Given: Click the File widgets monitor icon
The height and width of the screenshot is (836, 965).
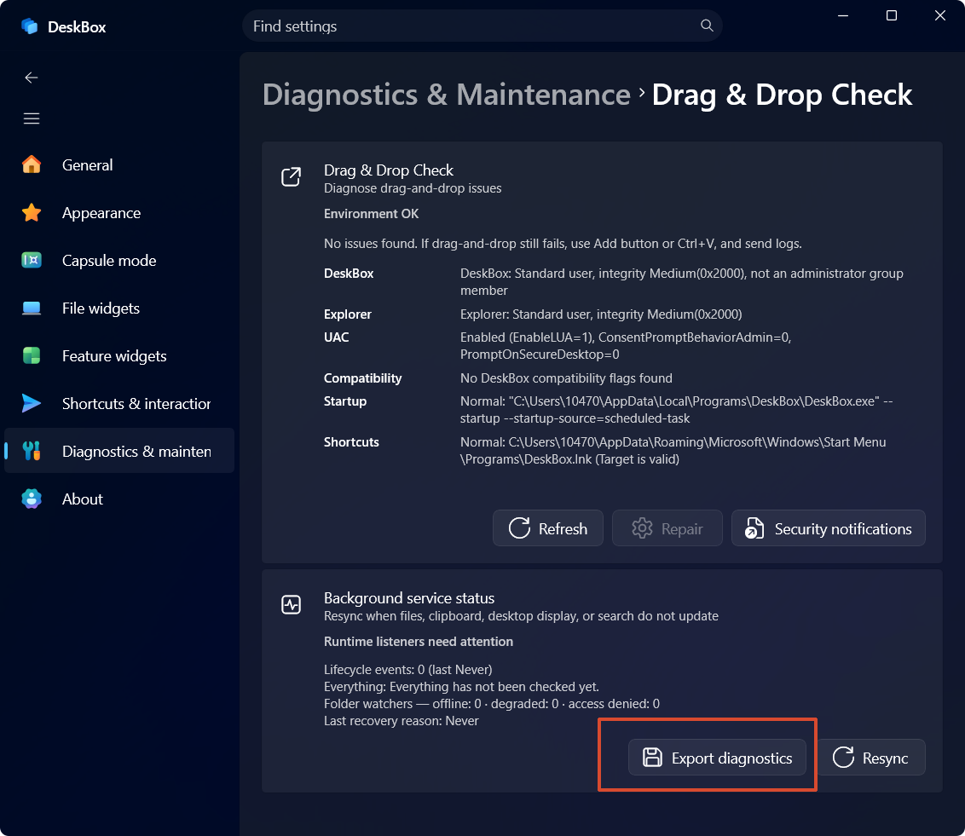Looking at the screenshot, I should click(x=32, y=308).
